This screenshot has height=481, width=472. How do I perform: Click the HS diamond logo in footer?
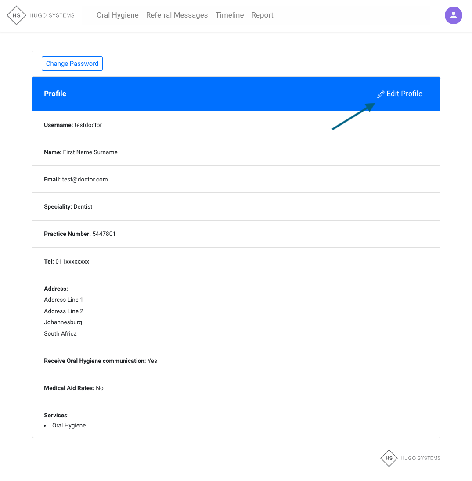[389, 458]
